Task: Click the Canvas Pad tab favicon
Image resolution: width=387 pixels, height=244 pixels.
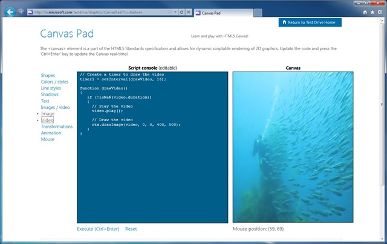Action: (198, 13)
